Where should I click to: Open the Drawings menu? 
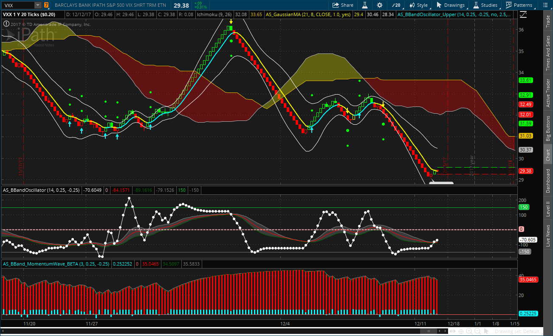pyautogui.click(x=451, y=5)
